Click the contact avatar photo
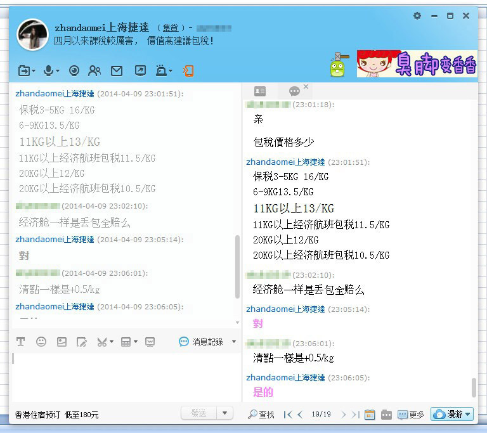 pyautogui.click(x=32, y=34)
